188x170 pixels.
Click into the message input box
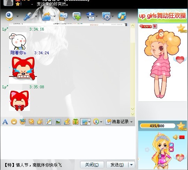tap(68, 143)
